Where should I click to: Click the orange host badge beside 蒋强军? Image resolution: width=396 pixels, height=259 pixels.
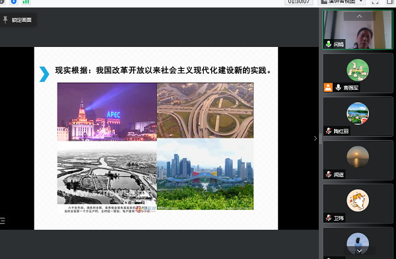tap(328, 87)
